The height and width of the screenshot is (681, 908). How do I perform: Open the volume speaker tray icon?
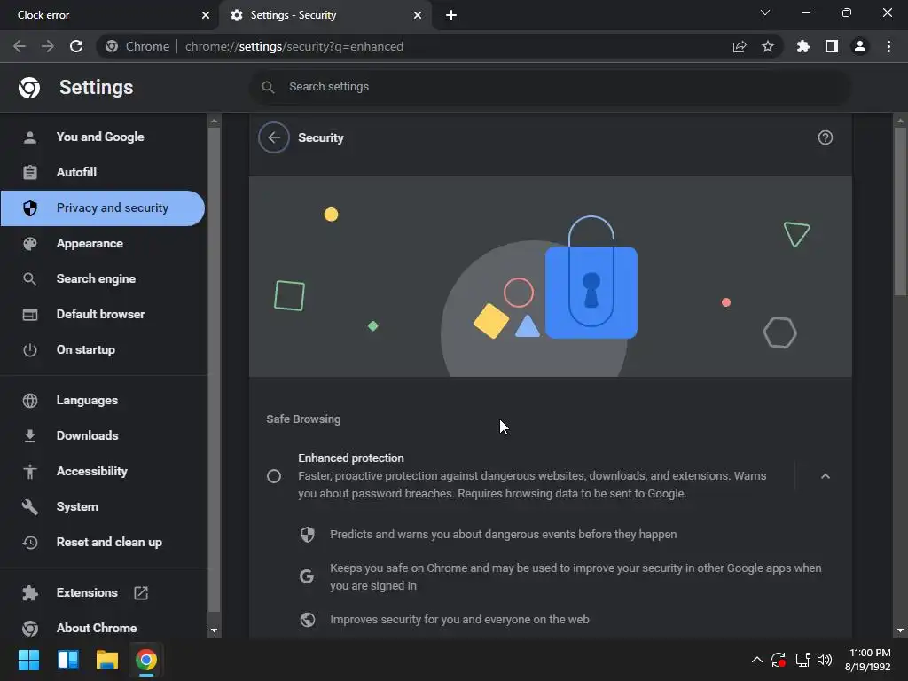point(825,660)
